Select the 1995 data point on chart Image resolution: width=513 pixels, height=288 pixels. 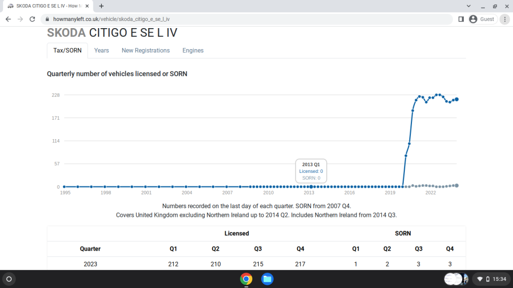tap(64, 187)
